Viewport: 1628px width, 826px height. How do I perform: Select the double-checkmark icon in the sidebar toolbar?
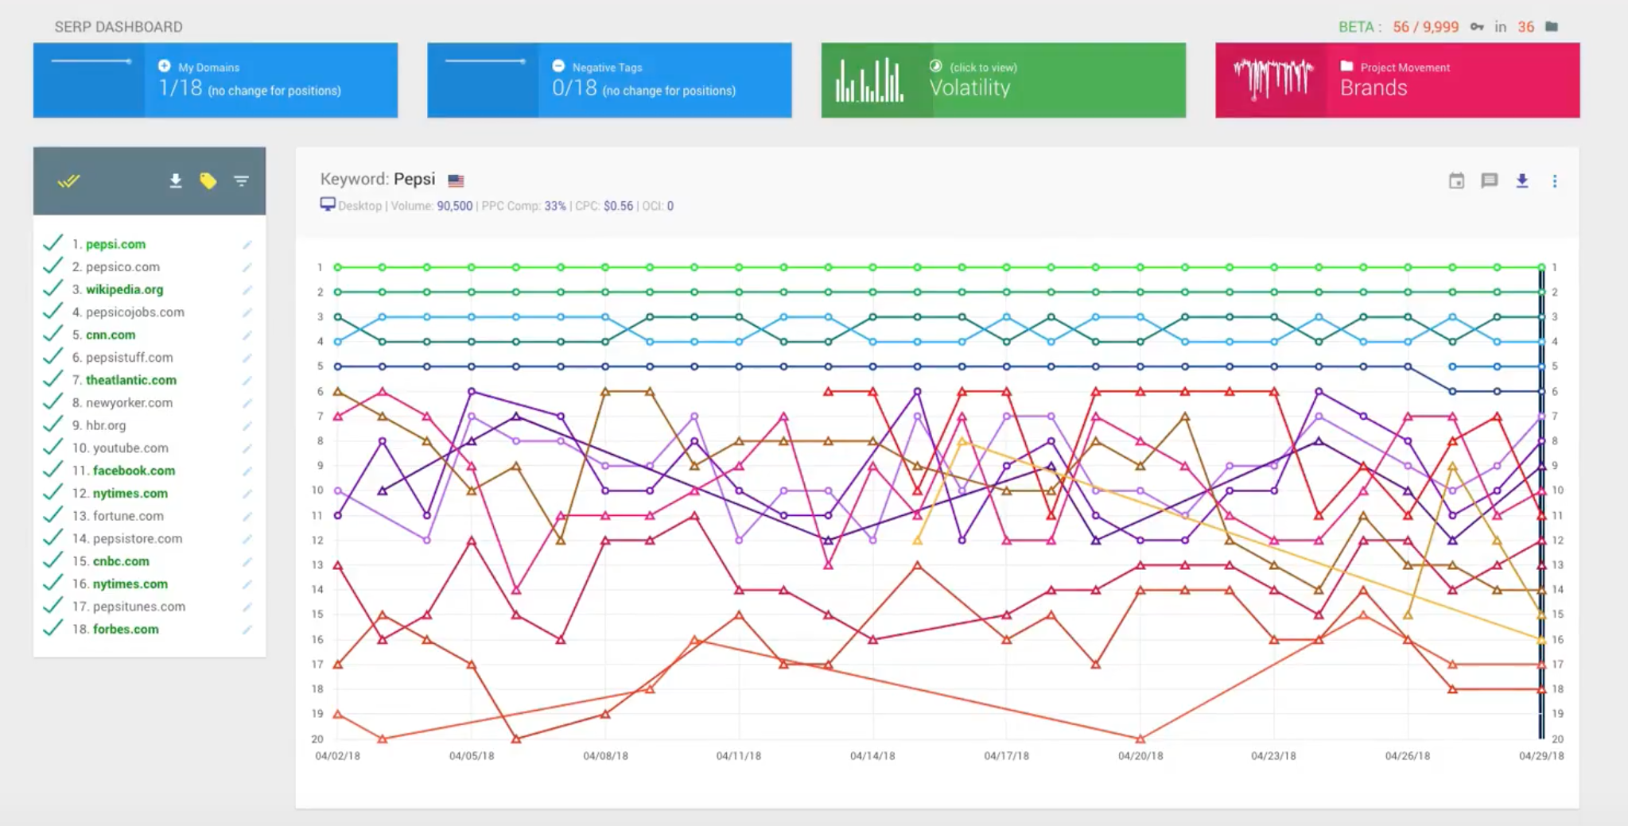(70, 180)
